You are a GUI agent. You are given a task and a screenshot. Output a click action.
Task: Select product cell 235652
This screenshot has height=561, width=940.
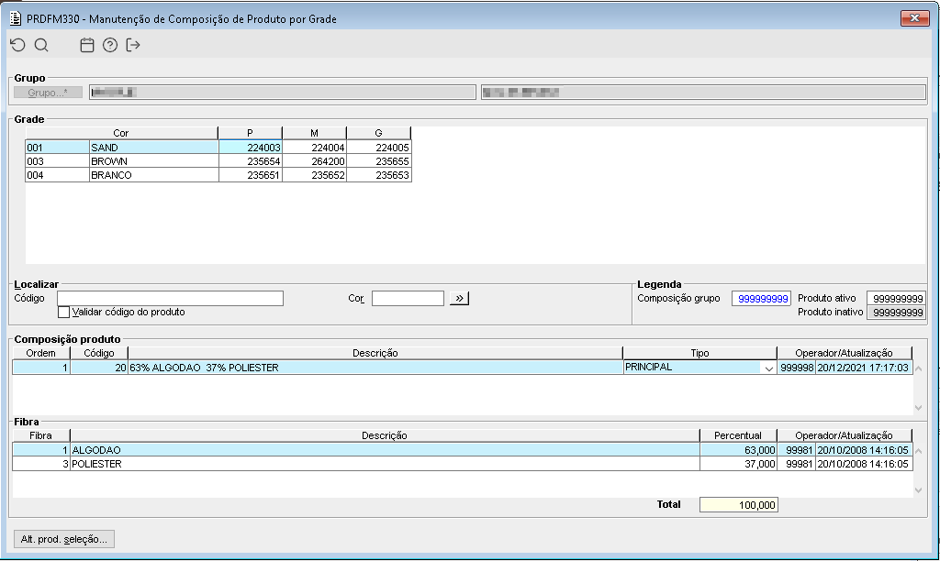(x=315, y=175)
